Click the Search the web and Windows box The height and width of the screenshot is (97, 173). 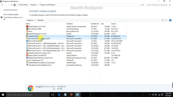tap(28, 95)
